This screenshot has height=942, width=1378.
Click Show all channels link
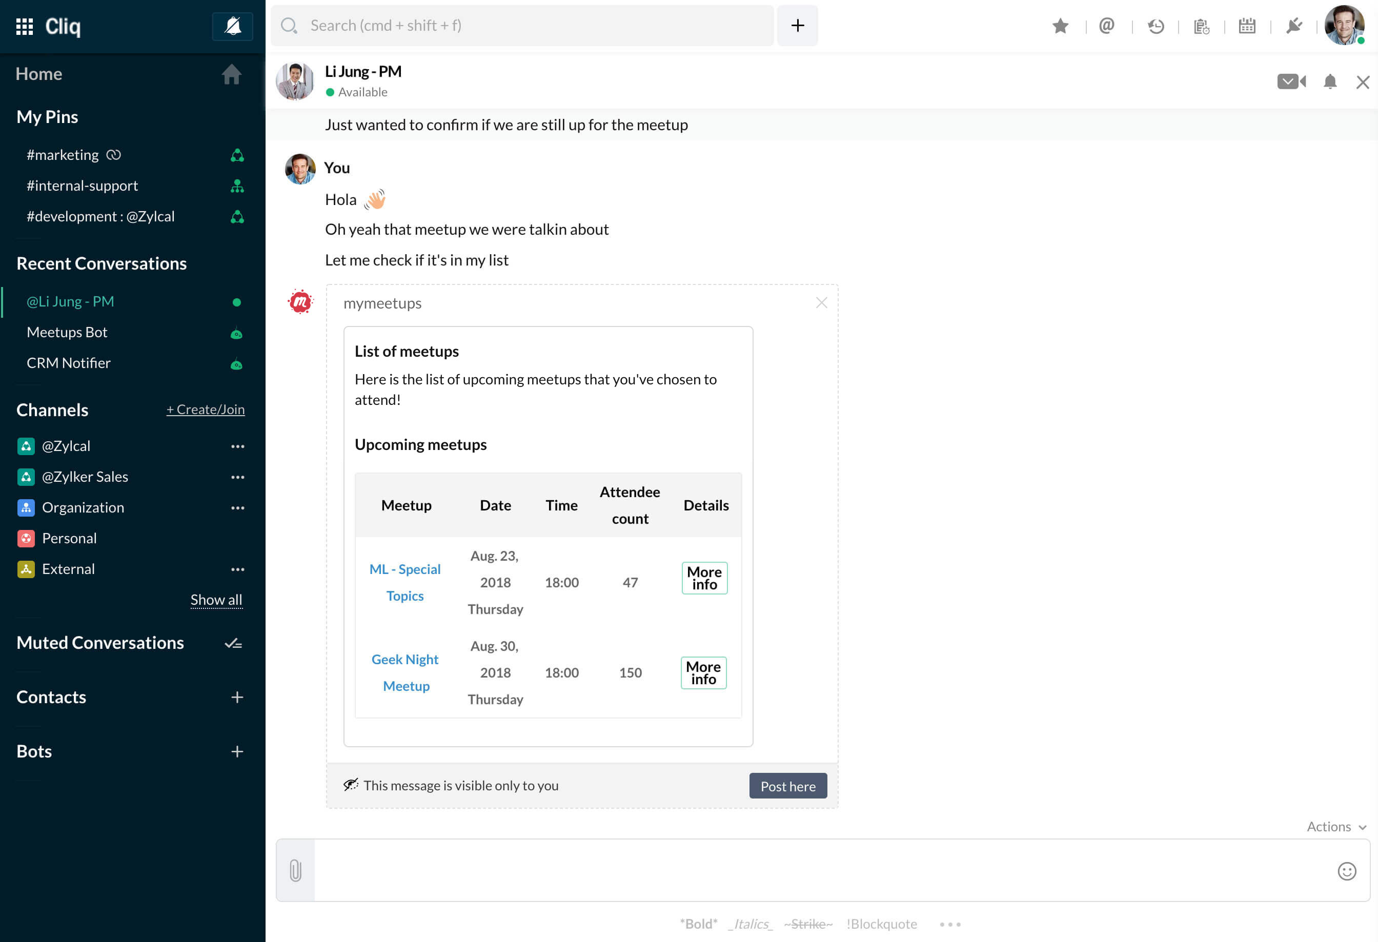(x=216, y=600)
